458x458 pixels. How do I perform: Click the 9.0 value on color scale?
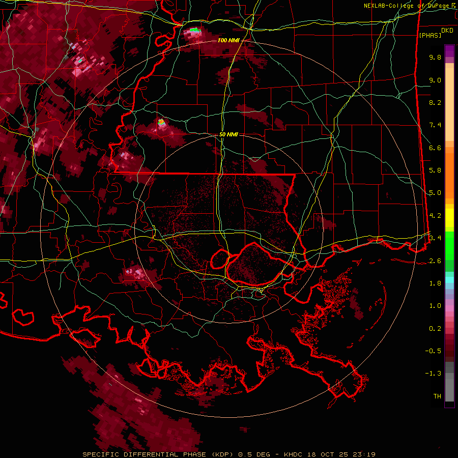435,80
